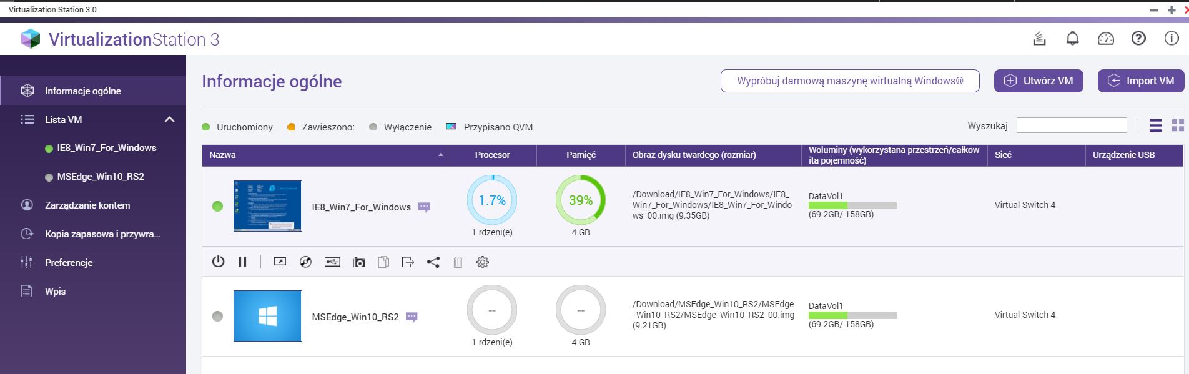Click MSEdge_Win10_RS2 name in table

pyautogui.click(x=355, y=317)
